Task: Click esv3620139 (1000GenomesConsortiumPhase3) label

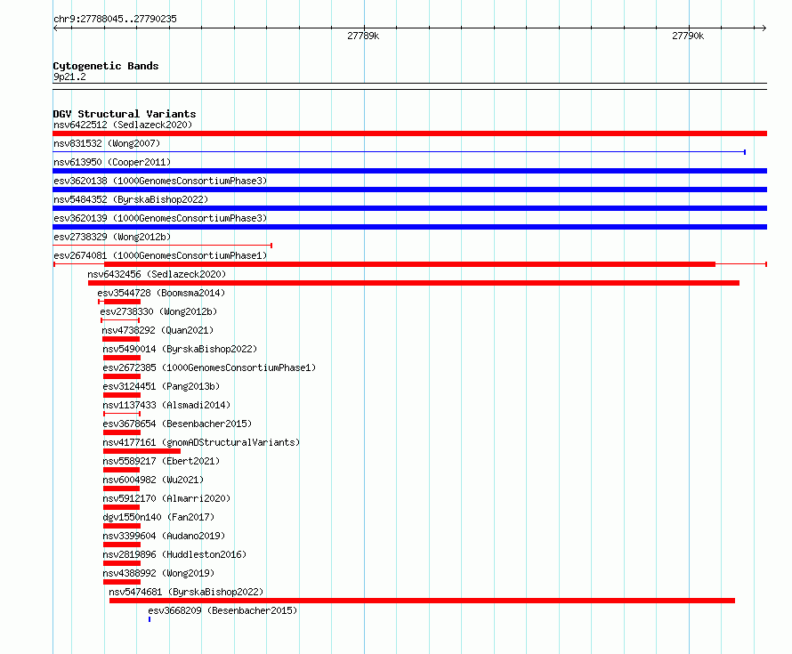Action: pos(160,218)
